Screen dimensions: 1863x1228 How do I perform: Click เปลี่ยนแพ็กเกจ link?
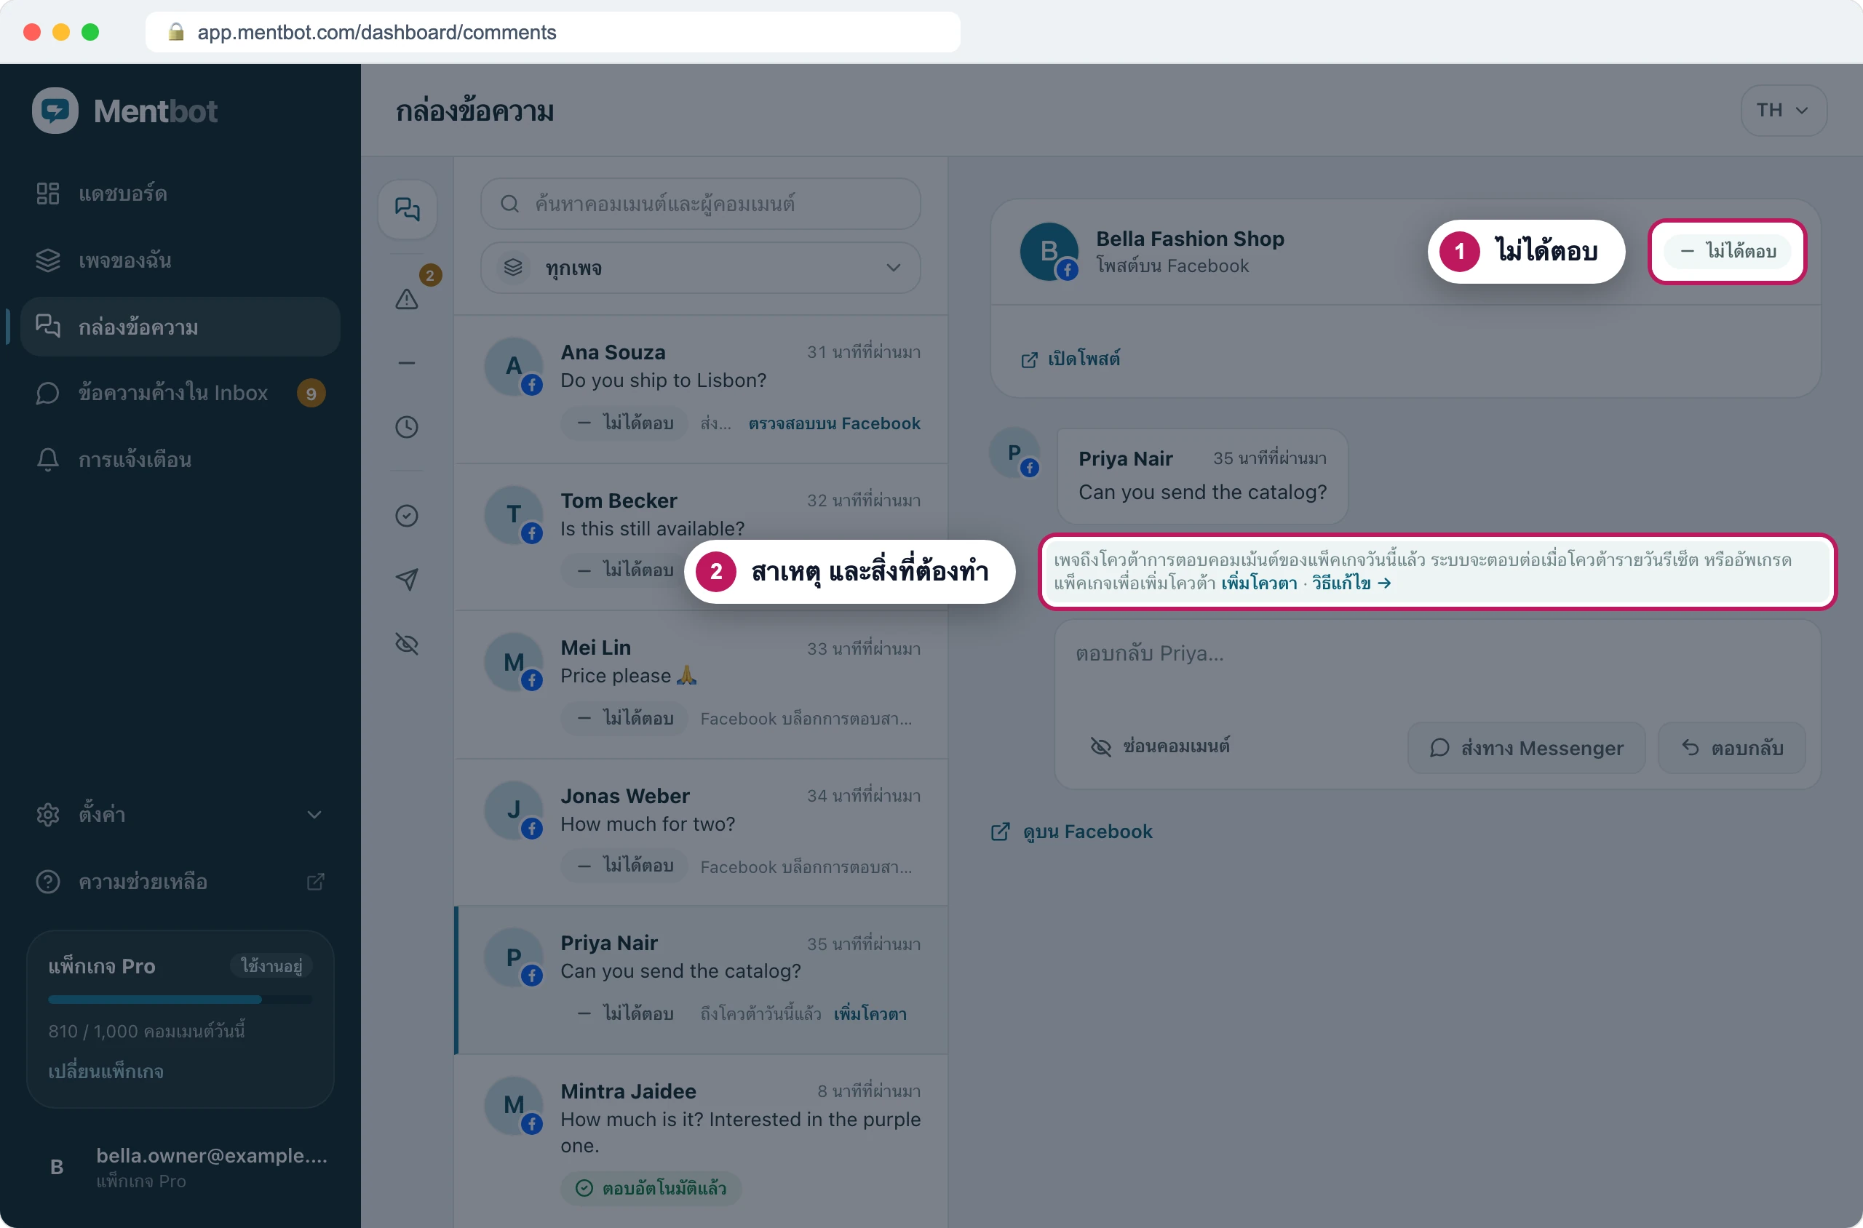[x=106, y=1071]
